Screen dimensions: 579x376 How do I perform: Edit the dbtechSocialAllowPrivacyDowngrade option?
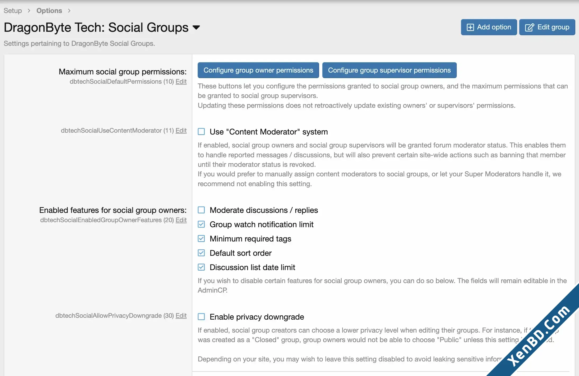pos(181,316)
